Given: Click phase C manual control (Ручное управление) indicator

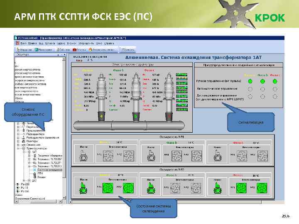Looking at the screenshot, I should (275, 81).
